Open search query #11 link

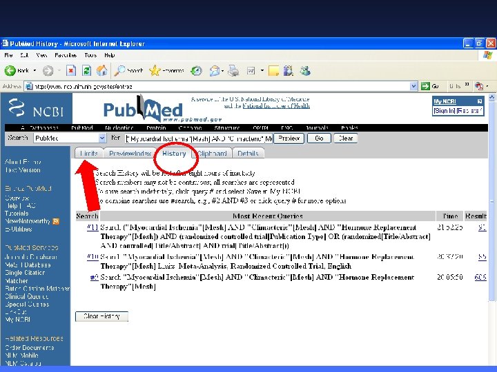pos(92,227)
